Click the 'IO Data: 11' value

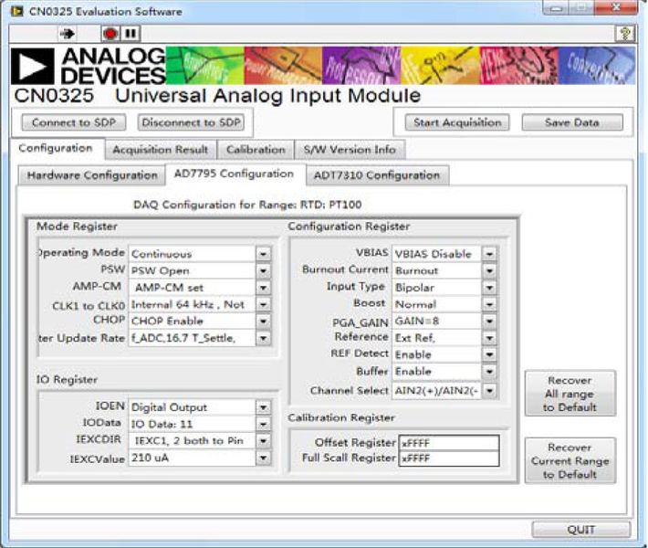coord(193,425)
